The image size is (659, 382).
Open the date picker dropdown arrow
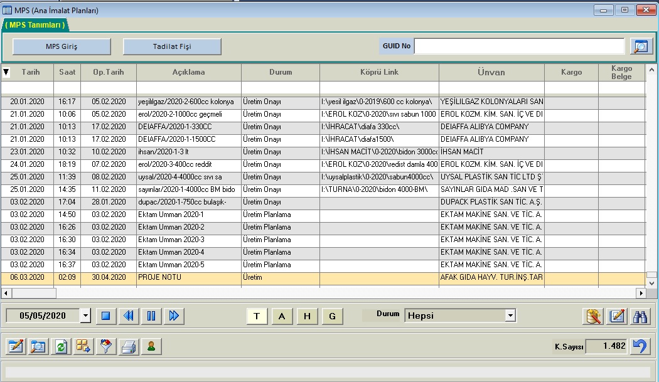coord(85,316)
